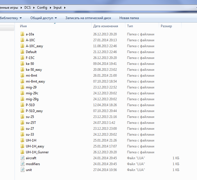Click the aircraft file name text

point(31,158)
